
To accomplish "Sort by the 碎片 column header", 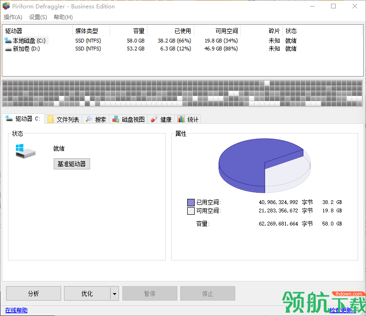I will pos(261,31).
